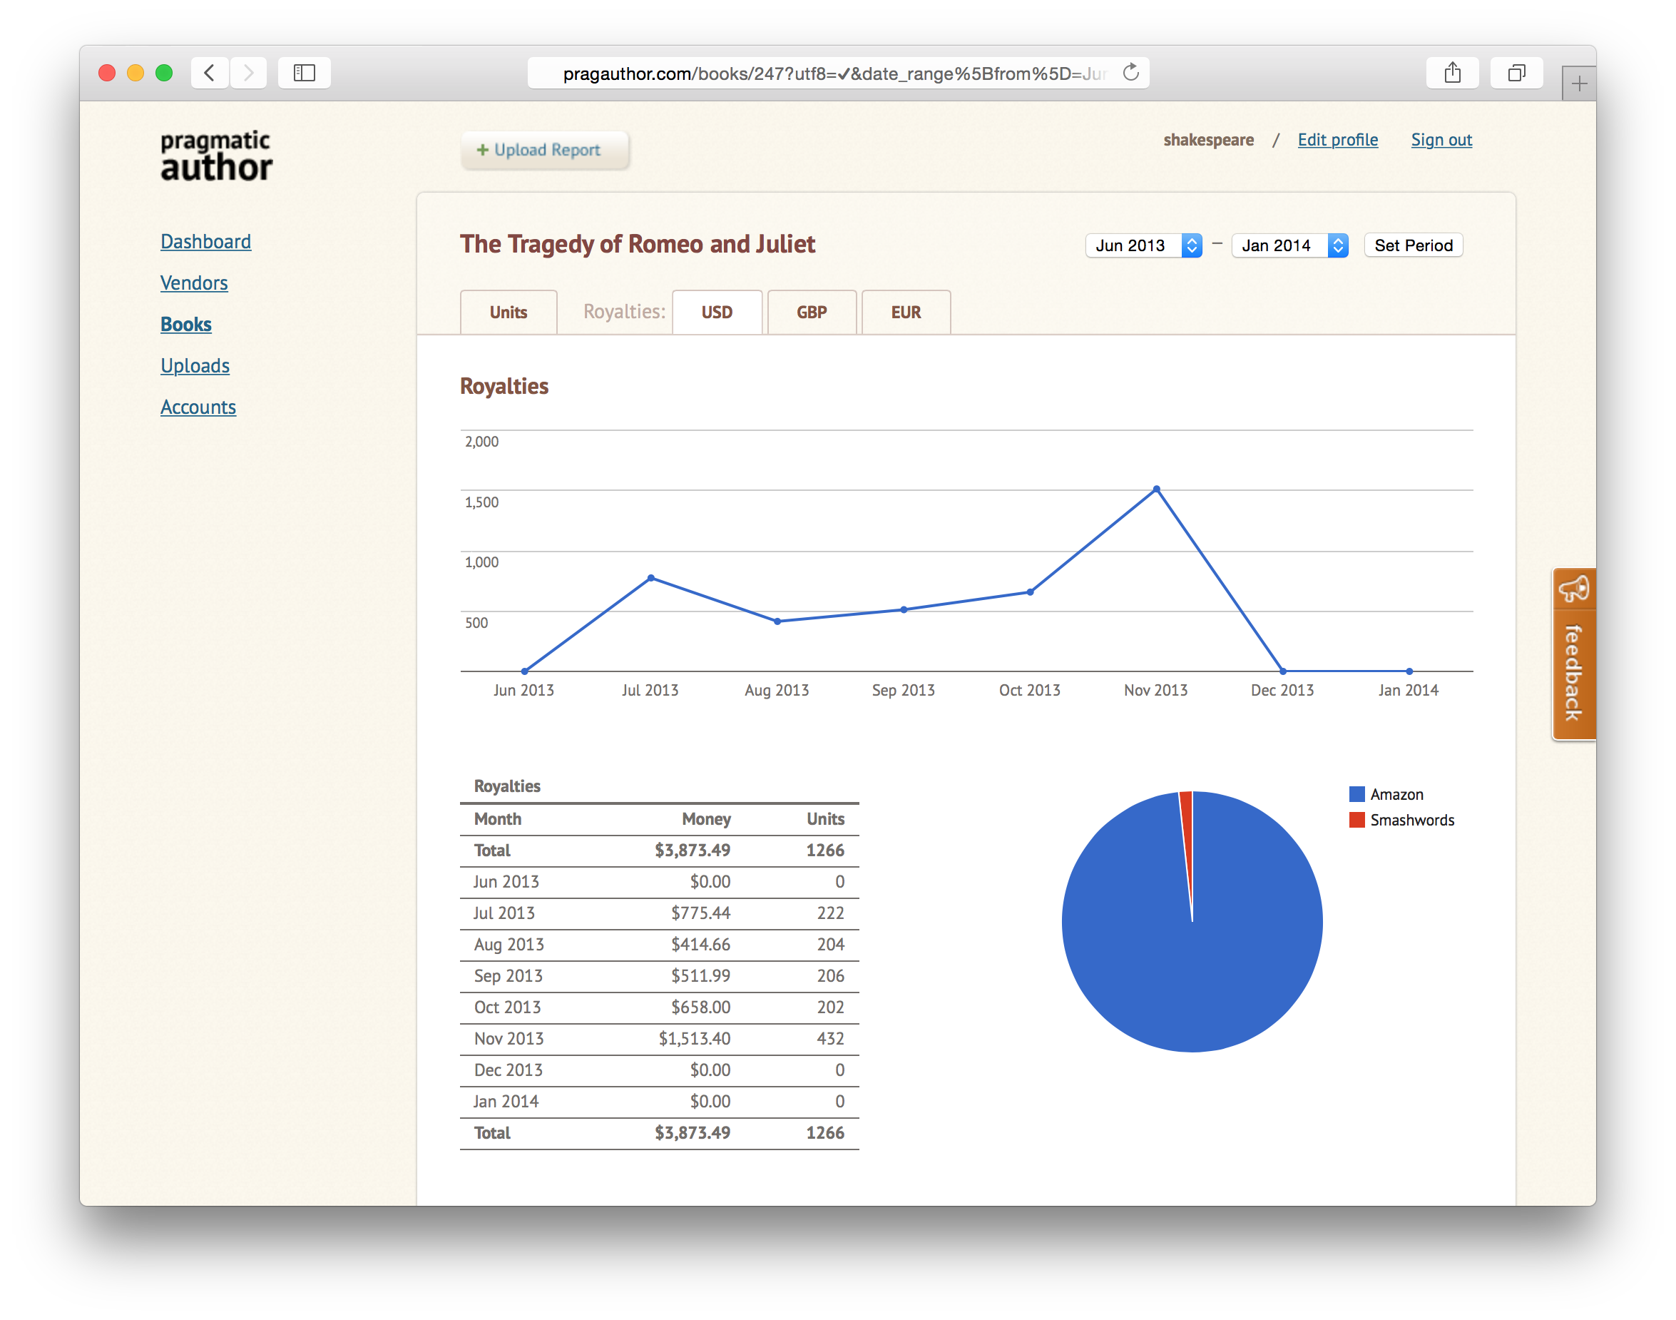Select the EUR royalties tab
Viewport: 1676px width, 1320px height.
click(x=905, y=313)
